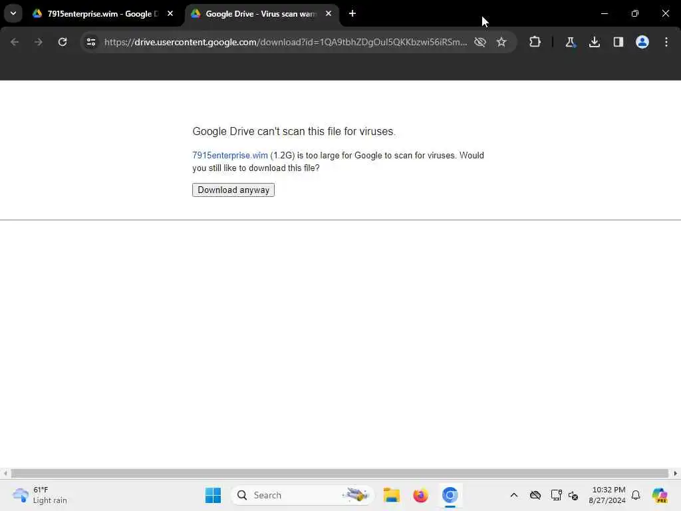Screen dimensions: 681x511
Task: Click the horizontal page scrollbar
Action: [339, 473]
